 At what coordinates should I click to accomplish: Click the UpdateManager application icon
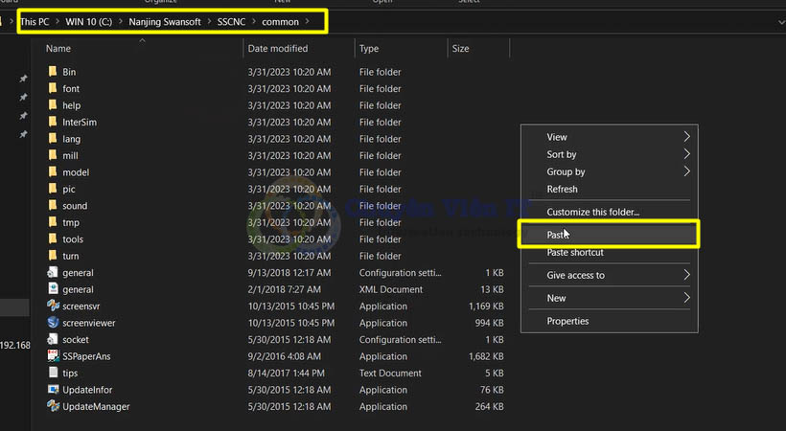[53, 406]
